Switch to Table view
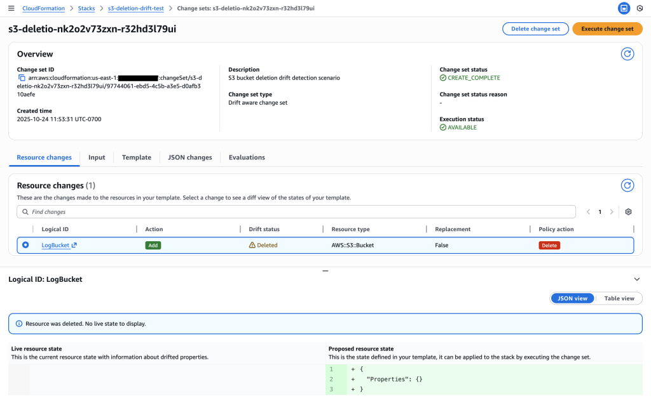 pos(619,298)
